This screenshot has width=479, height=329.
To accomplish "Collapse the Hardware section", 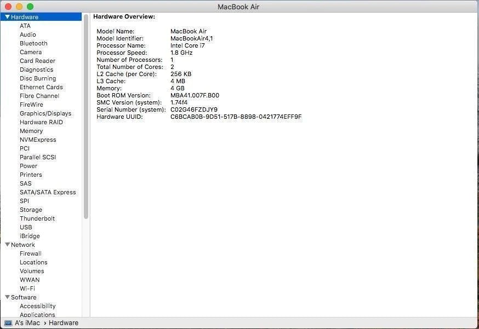I will tap(7, 16).
